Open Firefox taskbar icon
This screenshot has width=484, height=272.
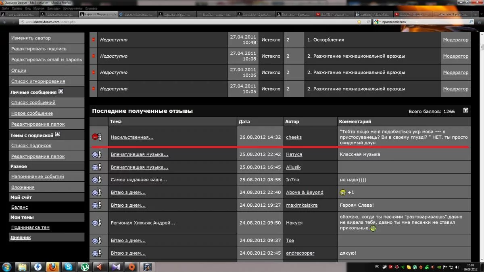[52, 267]
